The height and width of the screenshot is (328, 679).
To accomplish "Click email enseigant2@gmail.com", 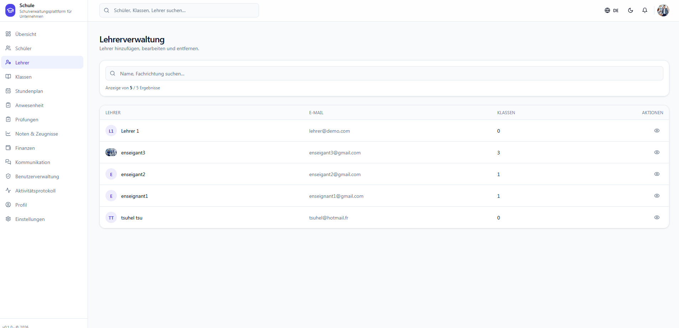I will (x=335, y=174).
